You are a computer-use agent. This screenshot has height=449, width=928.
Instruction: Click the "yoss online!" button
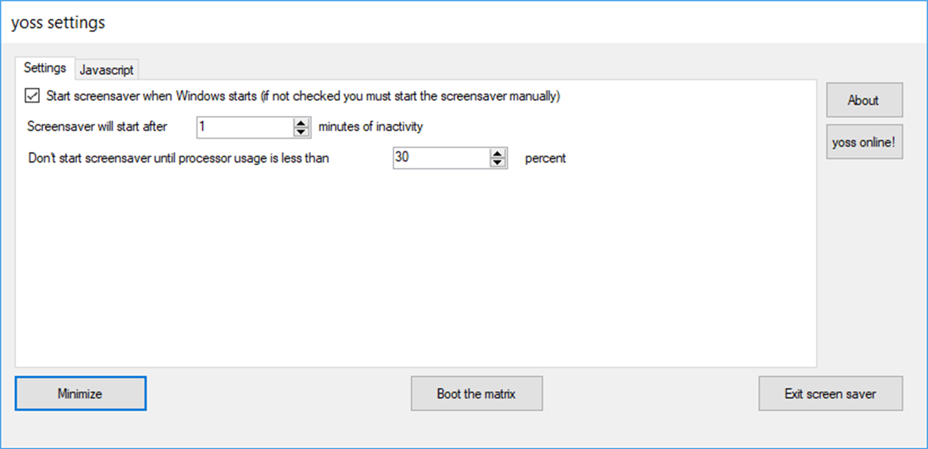click(864, 141)
